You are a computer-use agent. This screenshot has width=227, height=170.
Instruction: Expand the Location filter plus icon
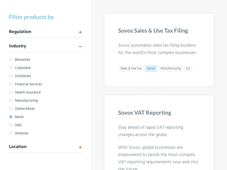(x=80, y=147)
